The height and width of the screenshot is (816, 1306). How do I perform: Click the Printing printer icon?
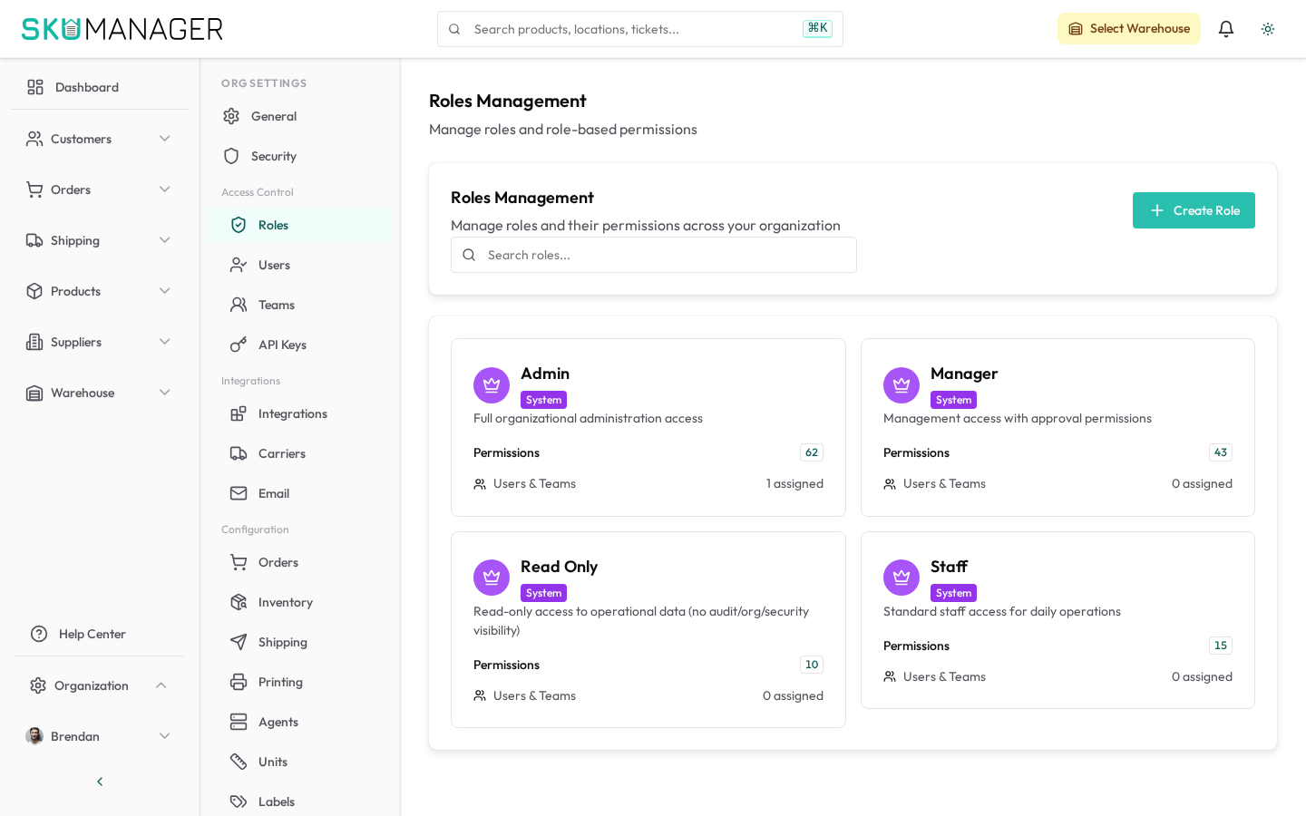[239, 682]
